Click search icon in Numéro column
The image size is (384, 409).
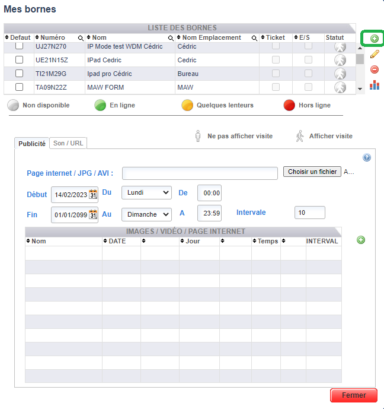[x=81, y=39]
